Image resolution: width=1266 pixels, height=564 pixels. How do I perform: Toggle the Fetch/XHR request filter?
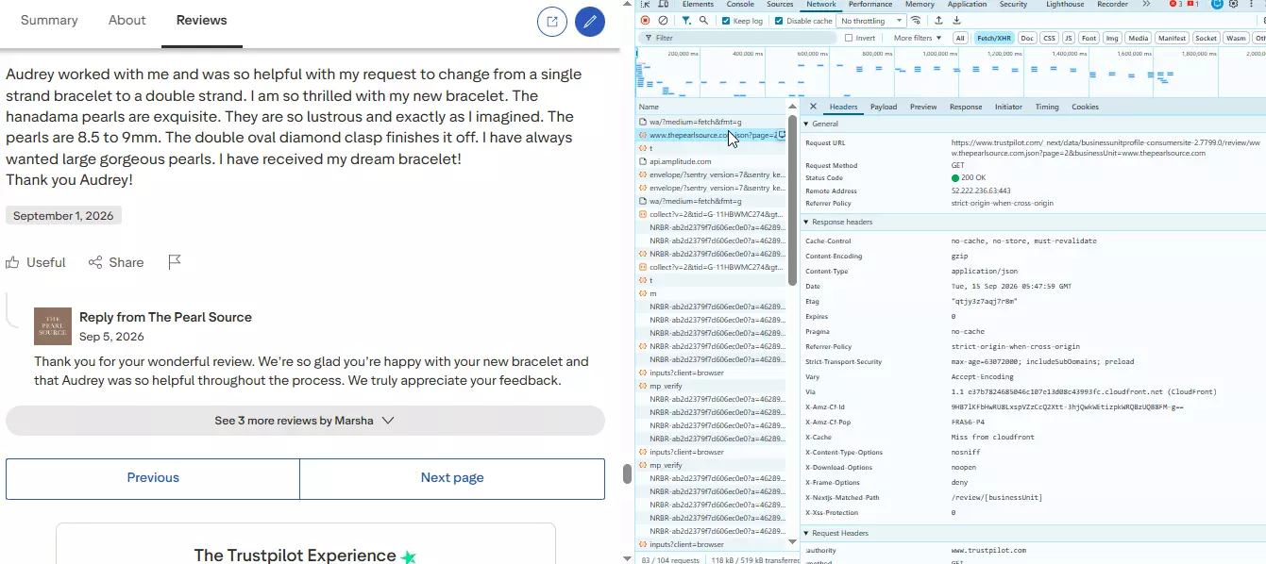(992, 38)
